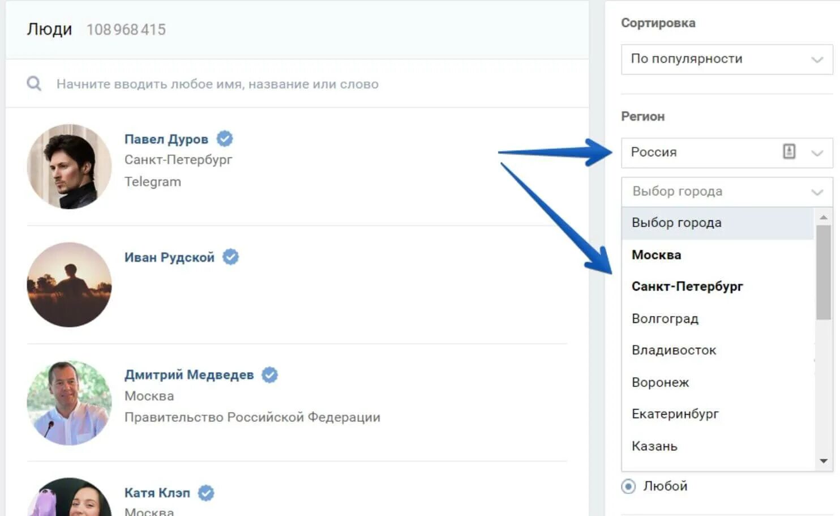Click the verified badge next to Катя Клэп

pyautogui.click(x=206, y=493)
